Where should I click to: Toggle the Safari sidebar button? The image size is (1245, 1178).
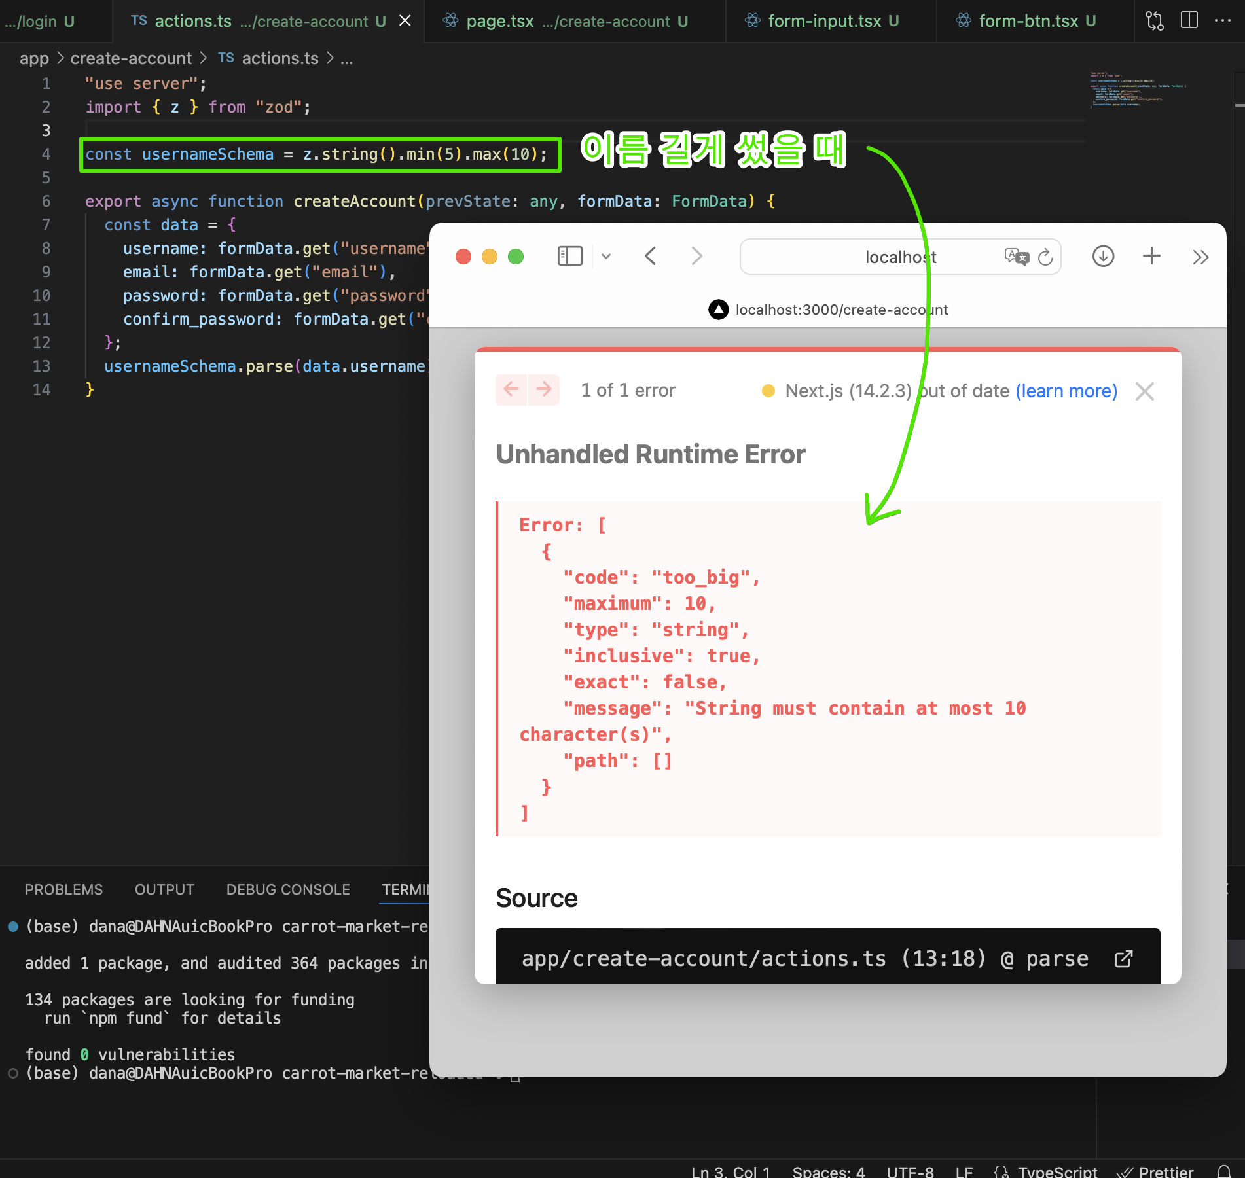point(569,257)
